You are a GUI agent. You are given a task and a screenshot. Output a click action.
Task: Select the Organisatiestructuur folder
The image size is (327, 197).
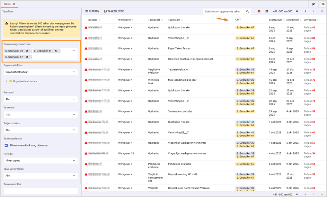(x=23, y=81)
